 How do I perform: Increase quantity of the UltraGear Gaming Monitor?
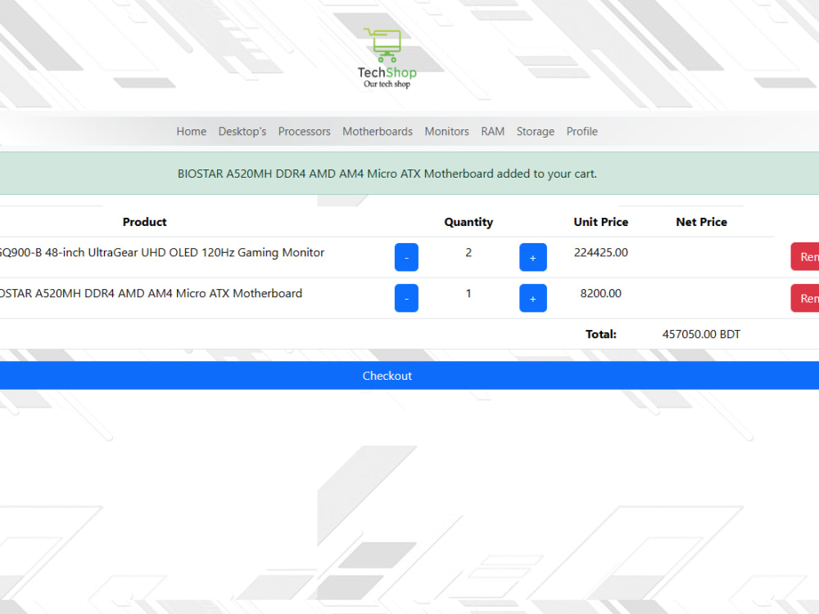[532, 256]
